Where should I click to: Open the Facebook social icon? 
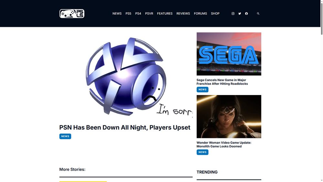(x=246, y=14)
